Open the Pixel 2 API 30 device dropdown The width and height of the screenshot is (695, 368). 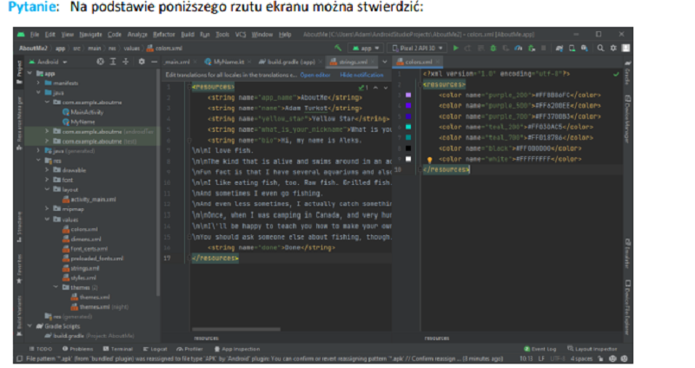[x=418, y=48]
